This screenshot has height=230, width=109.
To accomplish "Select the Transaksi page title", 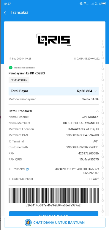I will 19,12.
